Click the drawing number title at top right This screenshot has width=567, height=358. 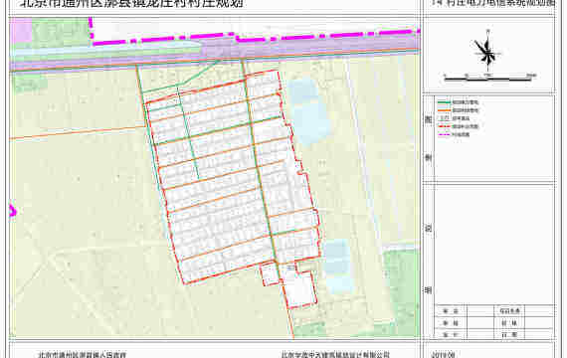point(493,3)
